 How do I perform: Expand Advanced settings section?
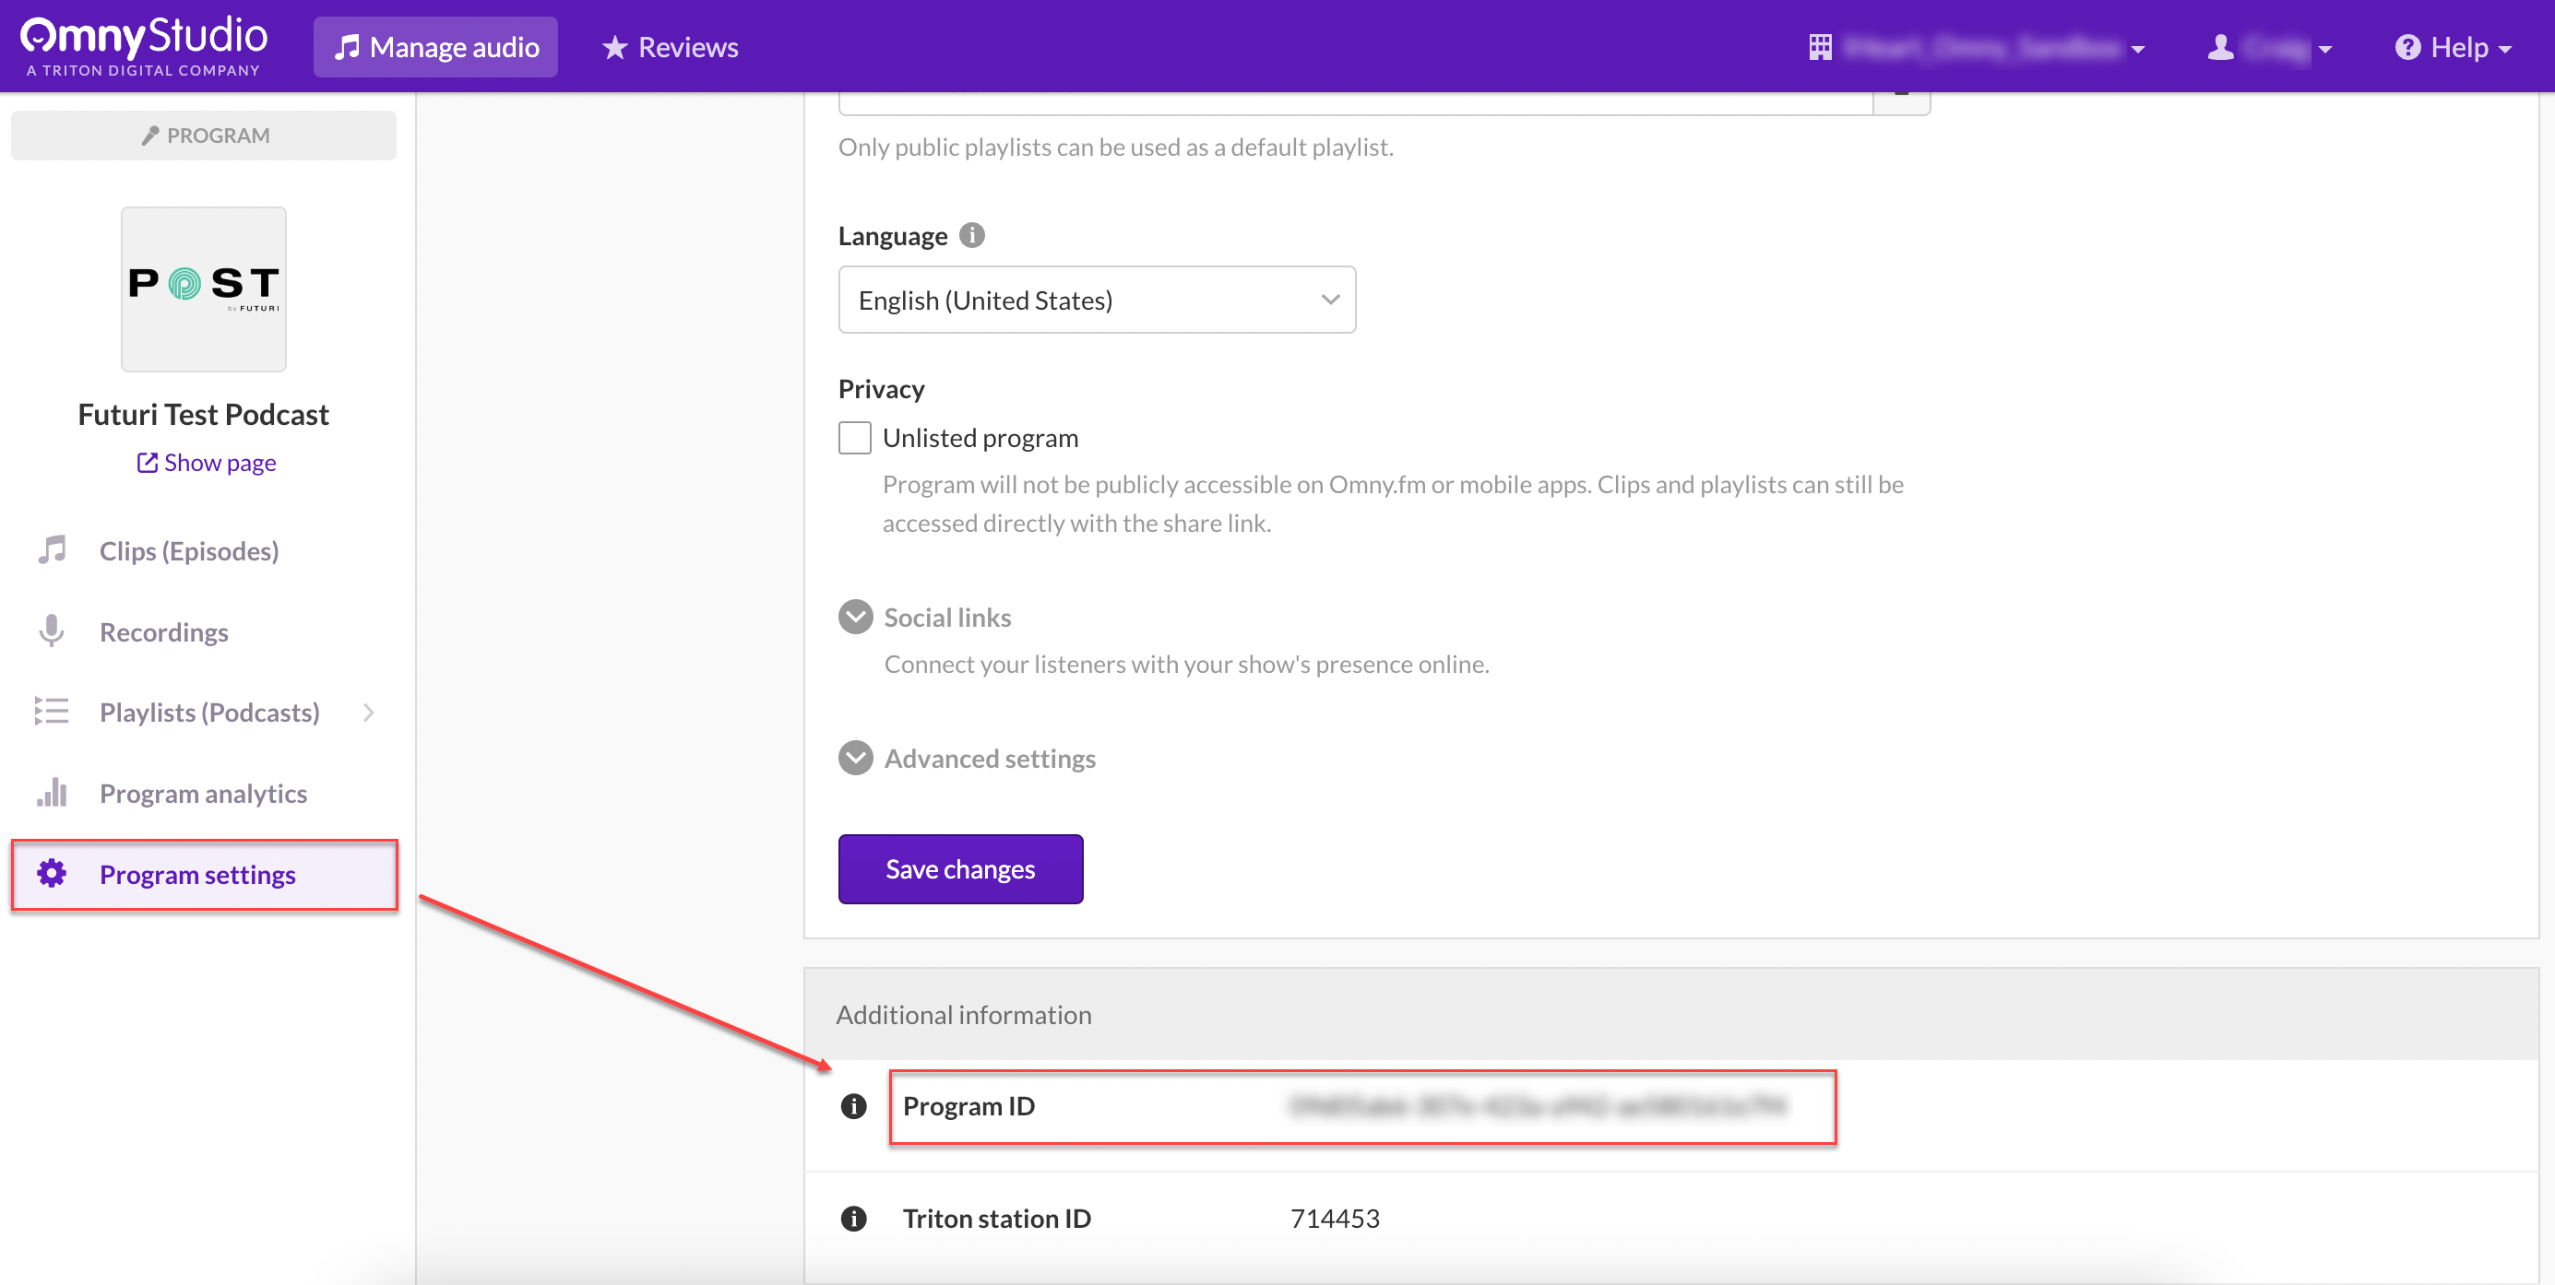tap(855, 759)
